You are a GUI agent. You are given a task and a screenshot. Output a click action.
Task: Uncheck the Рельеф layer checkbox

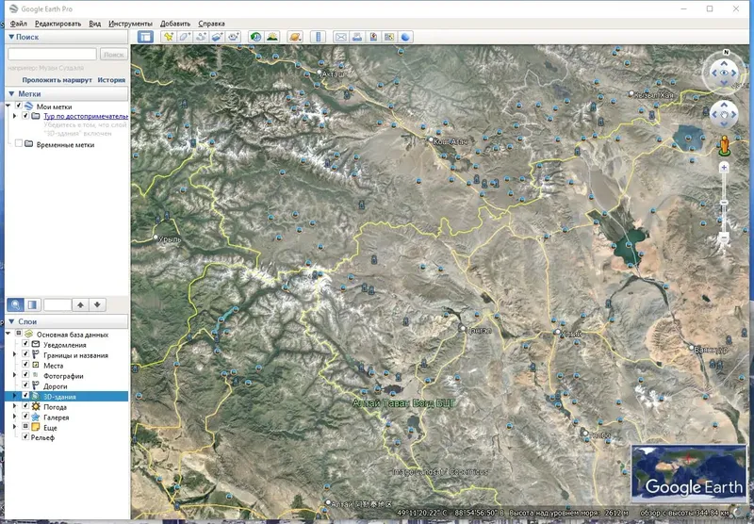coord(26,437)
